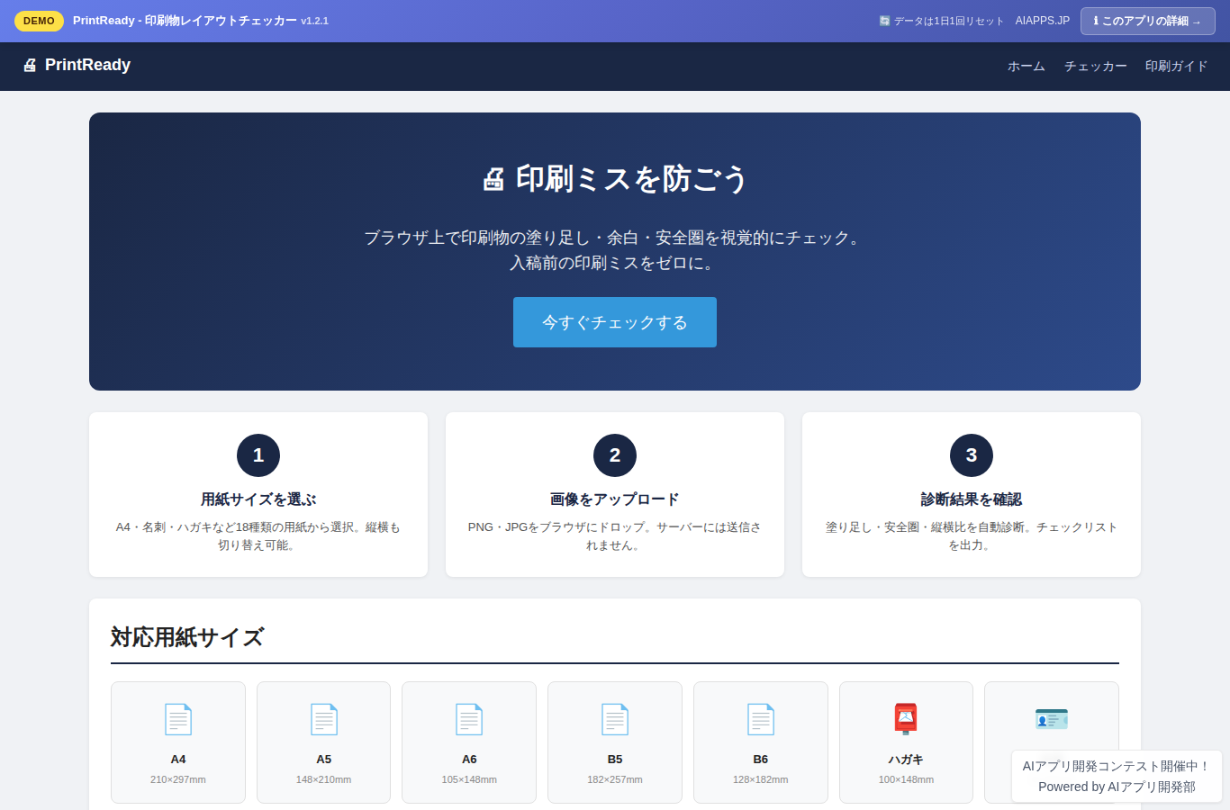The height and width of the screenshot is (810, 1230).
Task: Follow the AIAPPS.JP link
Action: pos(1043,21)
